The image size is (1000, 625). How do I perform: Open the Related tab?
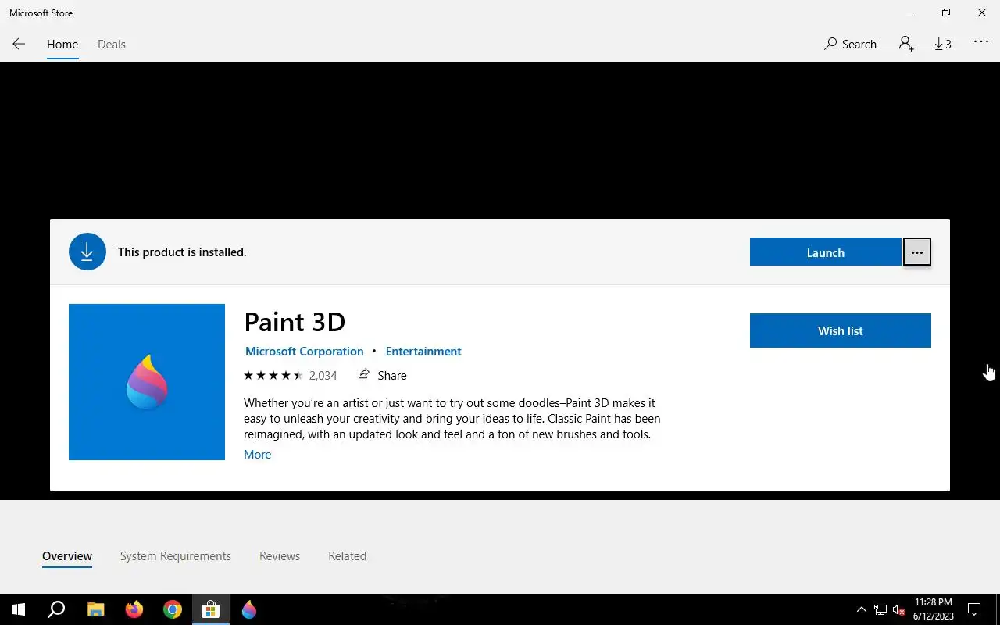pyautogui.click(x=347, y=556)
